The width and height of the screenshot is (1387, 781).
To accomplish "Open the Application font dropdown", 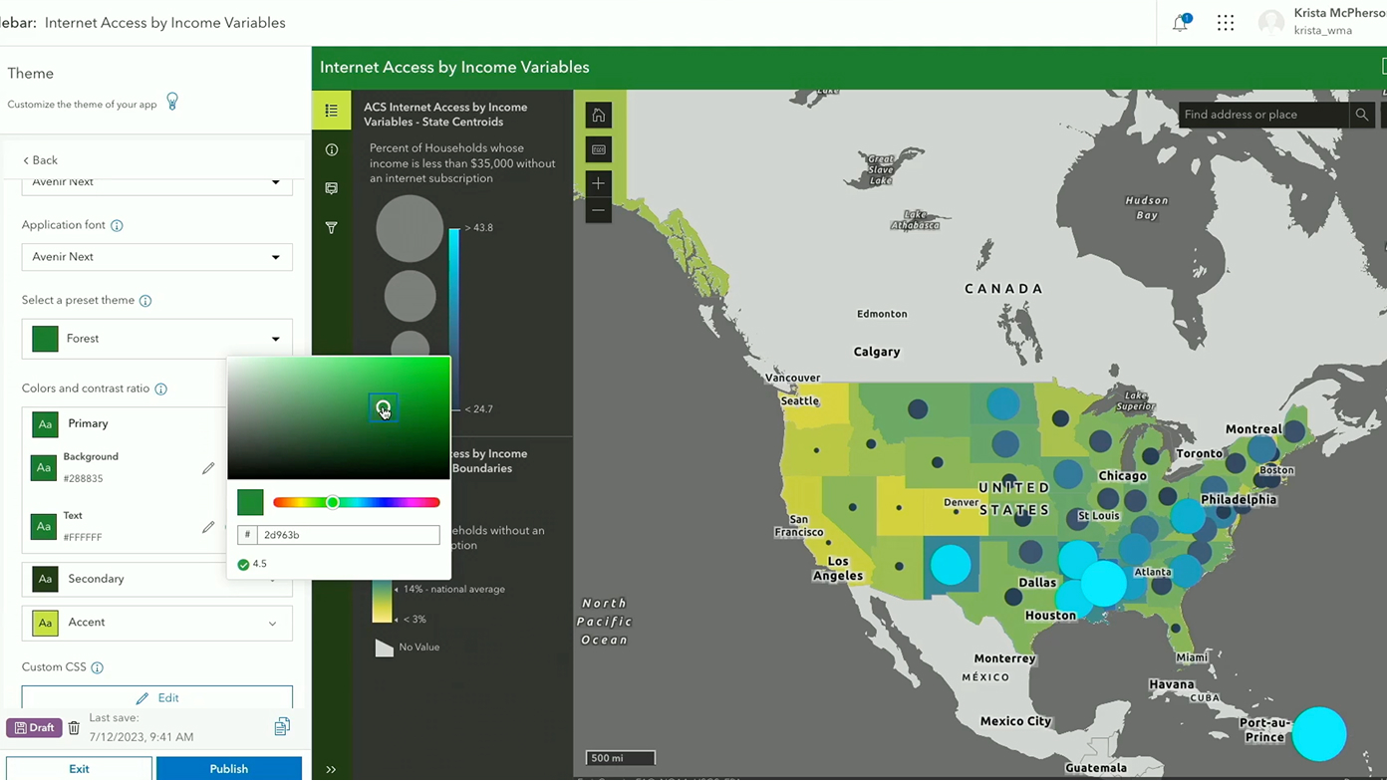I will 157,257.
